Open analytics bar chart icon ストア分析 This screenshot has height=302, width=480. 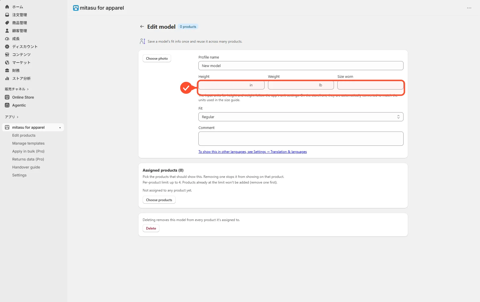(x=7, y=78)
